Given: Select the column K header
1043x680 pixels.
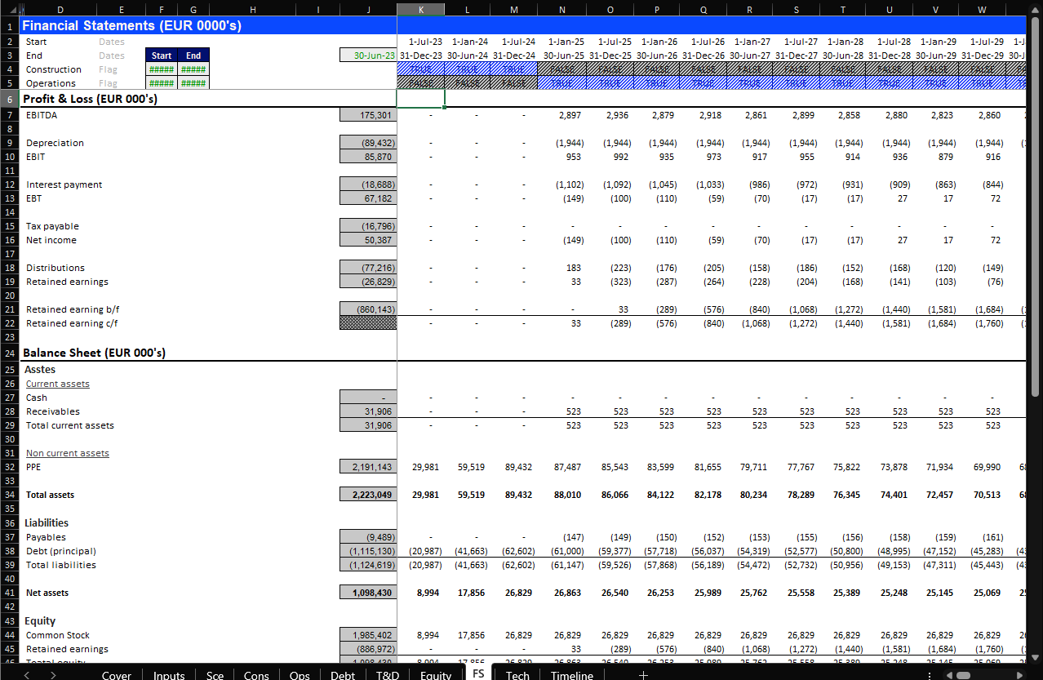Looking at the screenshot, I should click(x=420, y=9).
